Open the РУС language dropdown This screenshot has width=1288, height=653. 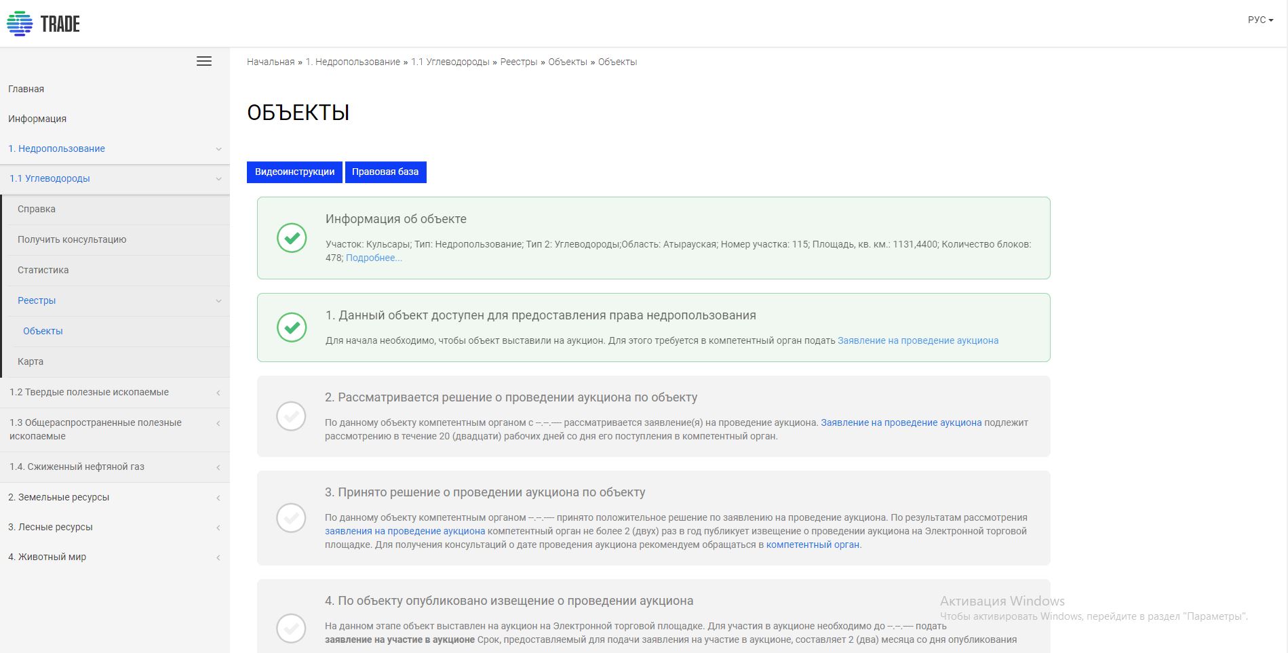coord(1260,20)
